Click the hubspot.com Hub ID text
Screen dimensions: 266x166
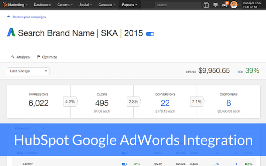[x=252, y=5]
